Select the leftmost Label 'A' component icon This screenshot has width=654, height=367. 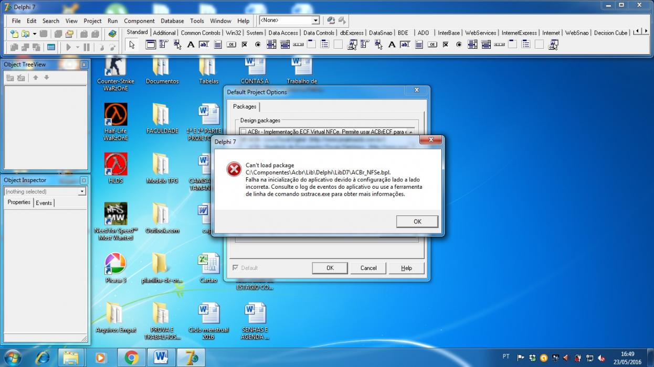click(x=191, y=45)
